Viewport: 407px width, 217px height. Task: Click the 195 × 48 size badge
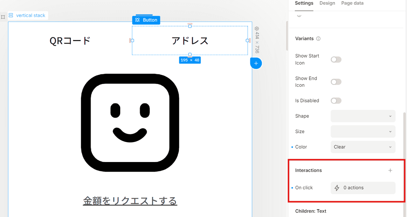tap(190, 60)
